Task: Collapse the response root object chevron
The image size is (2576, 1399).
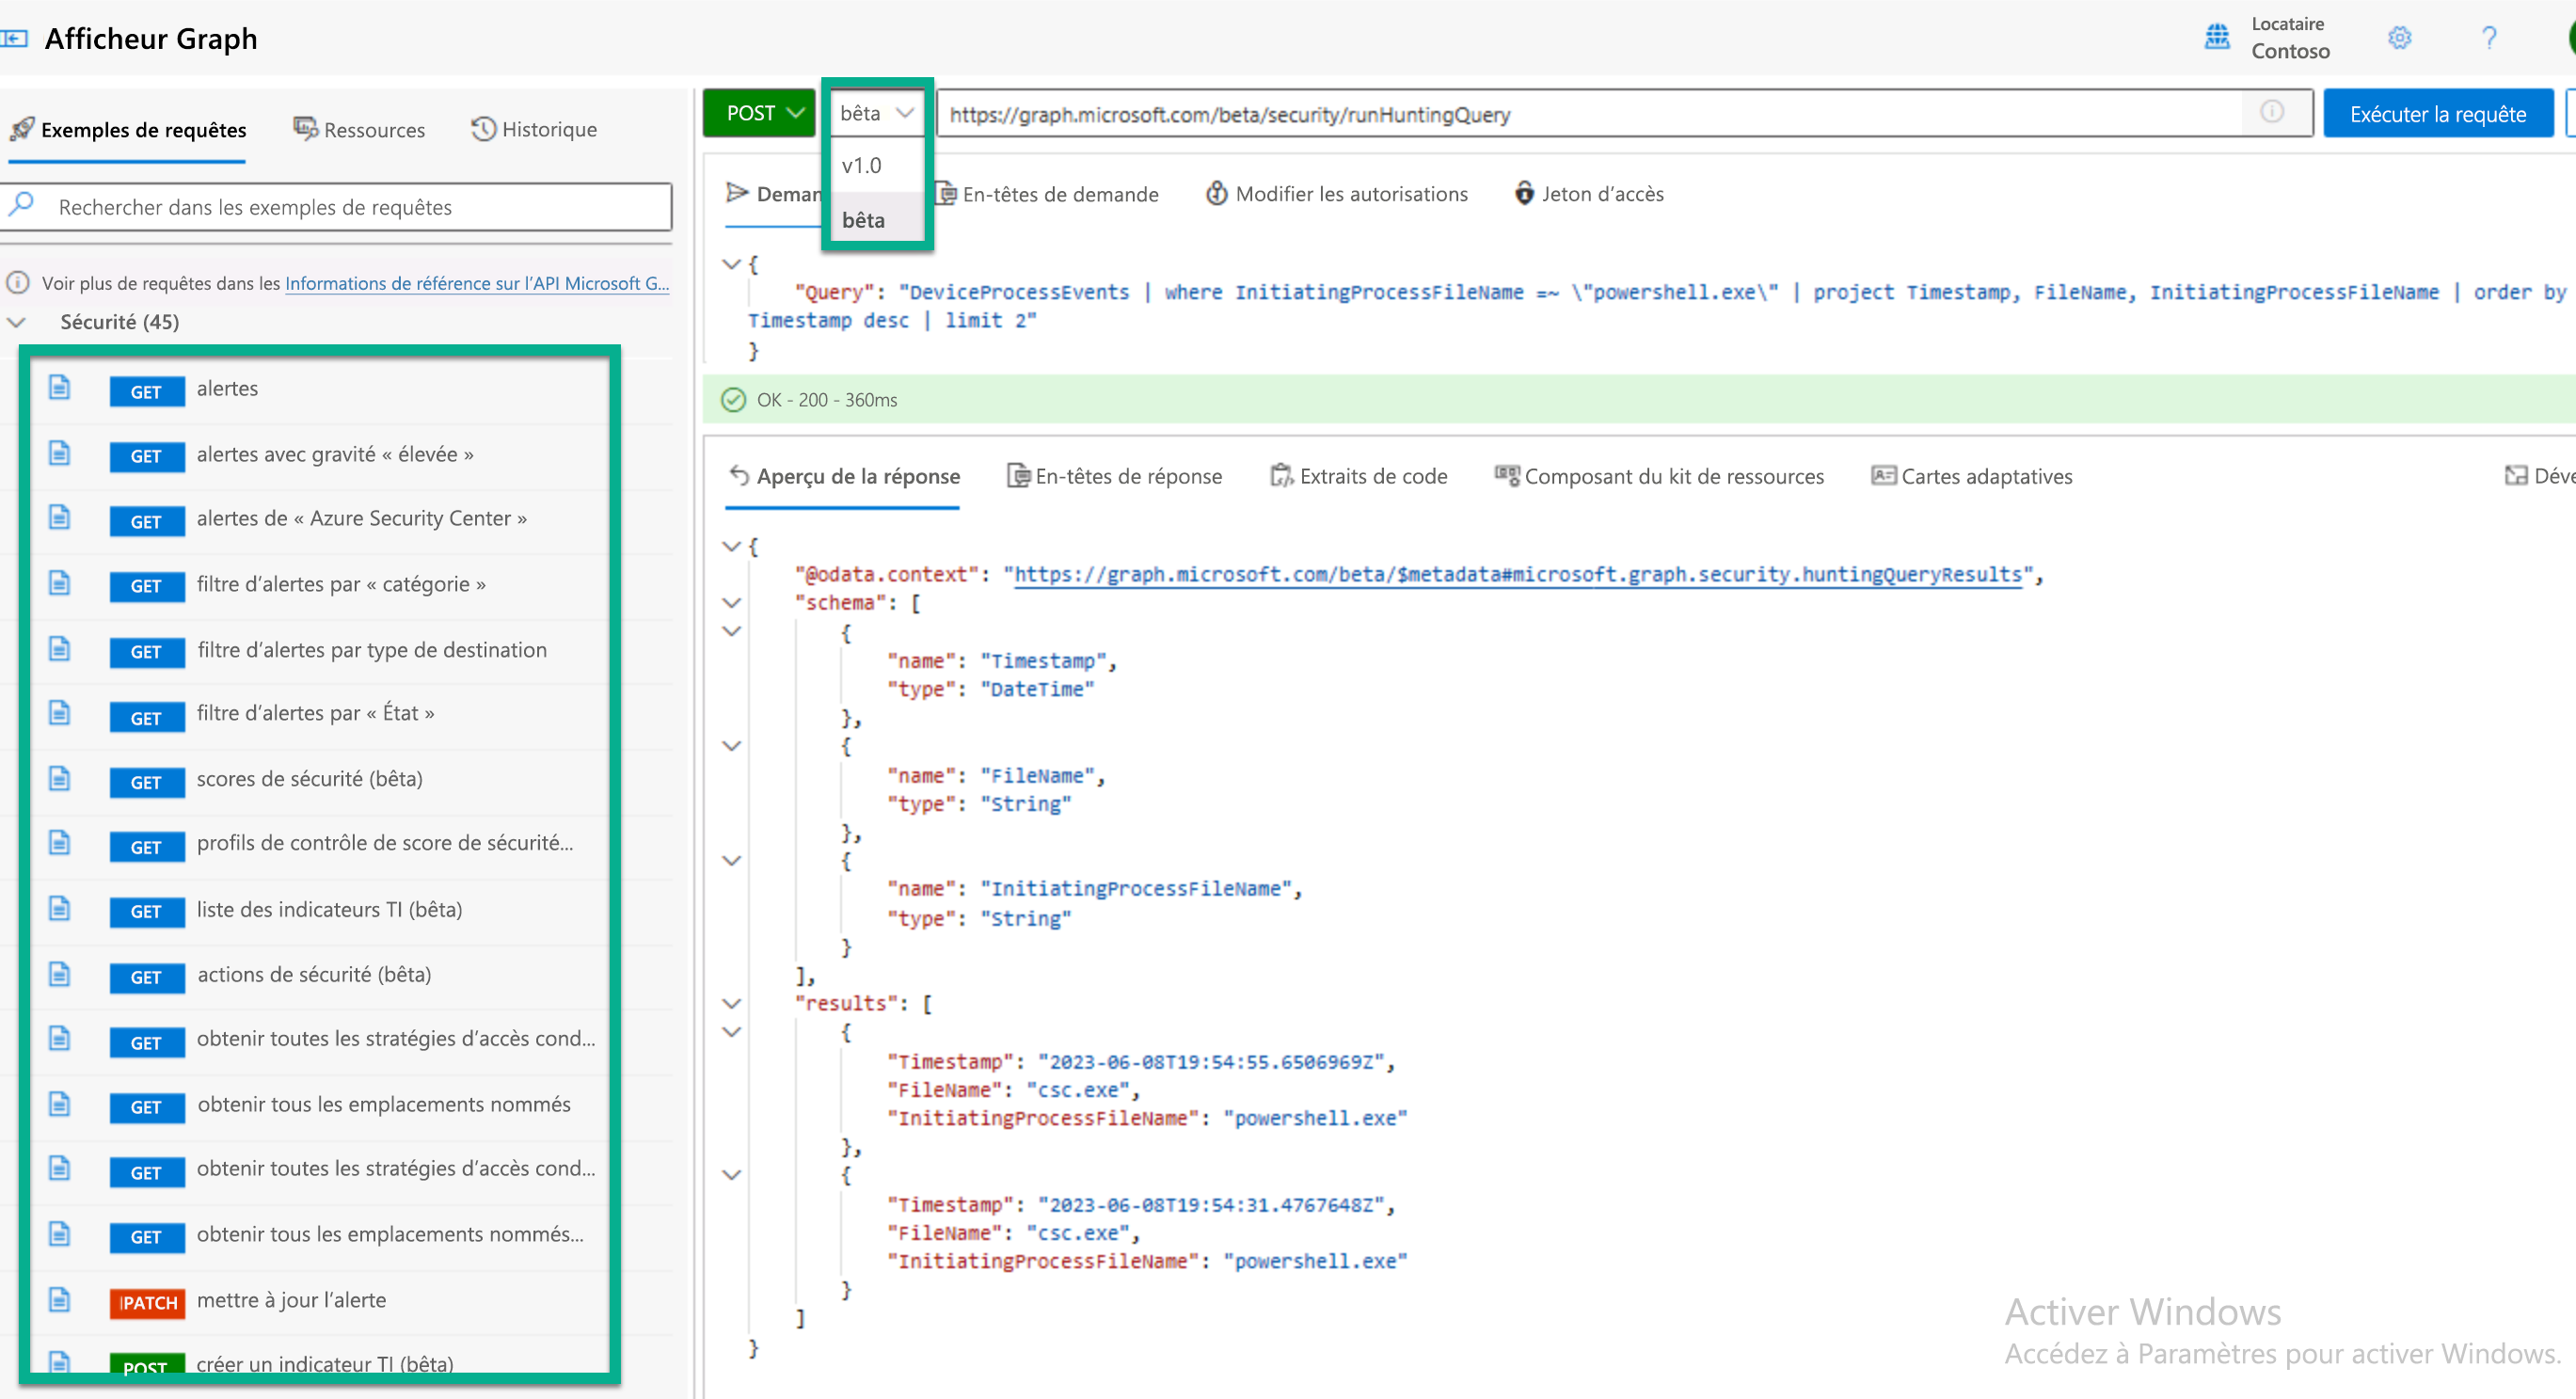Action: click(731, 546)
